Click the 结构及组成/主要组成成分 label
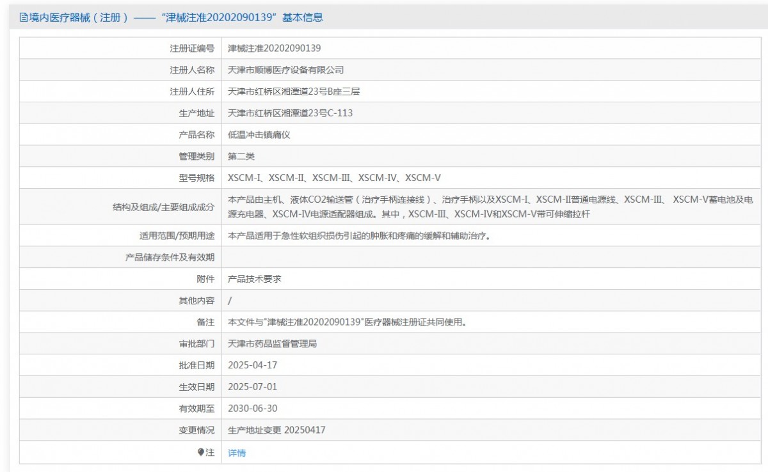The width and height of the screenshot is (768, 472). pyautogui.click(x=163, y=207)
